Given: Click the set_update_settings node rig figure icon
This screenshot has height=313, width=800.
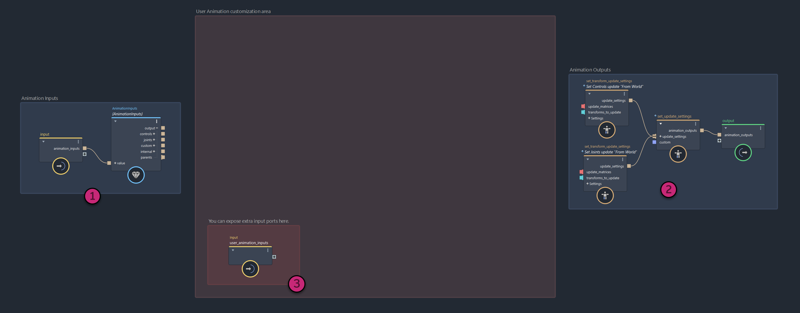Looking at the screenshot, I should pyautogui.click(x=678, y=154).
